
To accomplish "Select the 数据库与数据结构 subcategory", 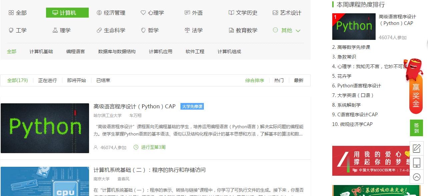I will tap(117, 51).
